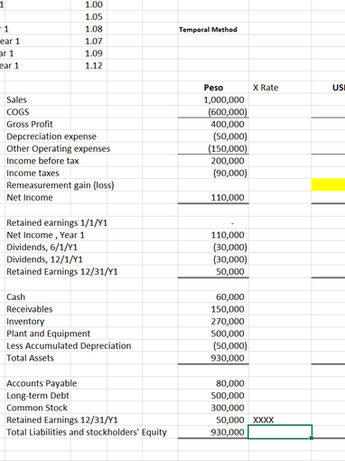Click the yellow highlighted remeasurement cell

(328, 185)
